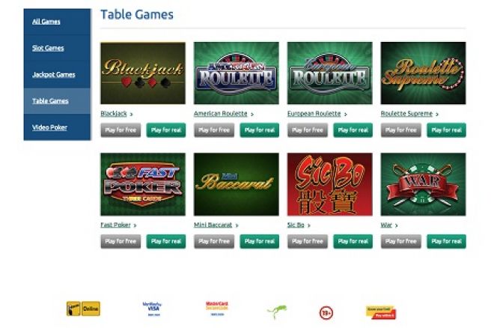Screen dimensions: 494x328
Task: Select Slot Games in sidebar menu
Action: tap(48, 48)
